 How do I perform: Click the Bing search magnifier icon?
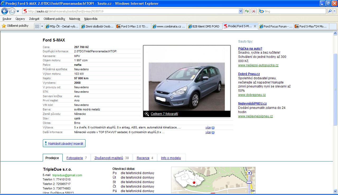[x=330, y=11]
